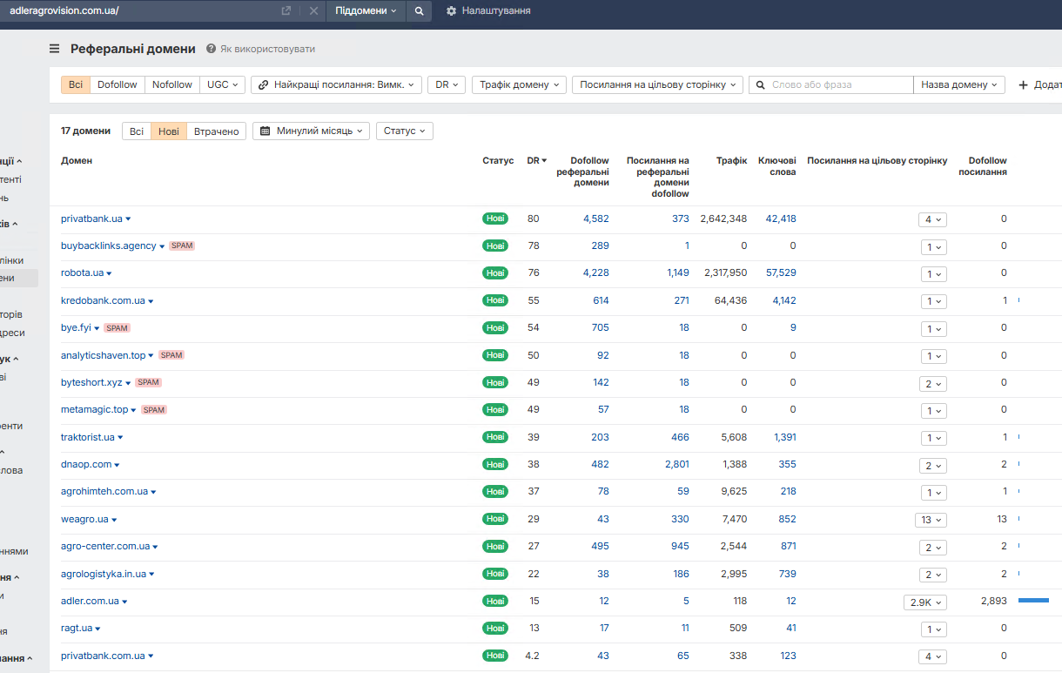Sort by the DR column header

536,160
